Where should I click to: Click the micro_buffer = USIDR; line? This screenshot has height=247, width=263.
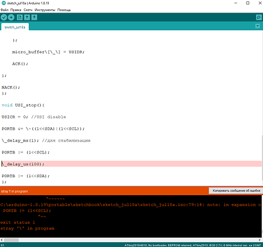(x=48, y=52)
